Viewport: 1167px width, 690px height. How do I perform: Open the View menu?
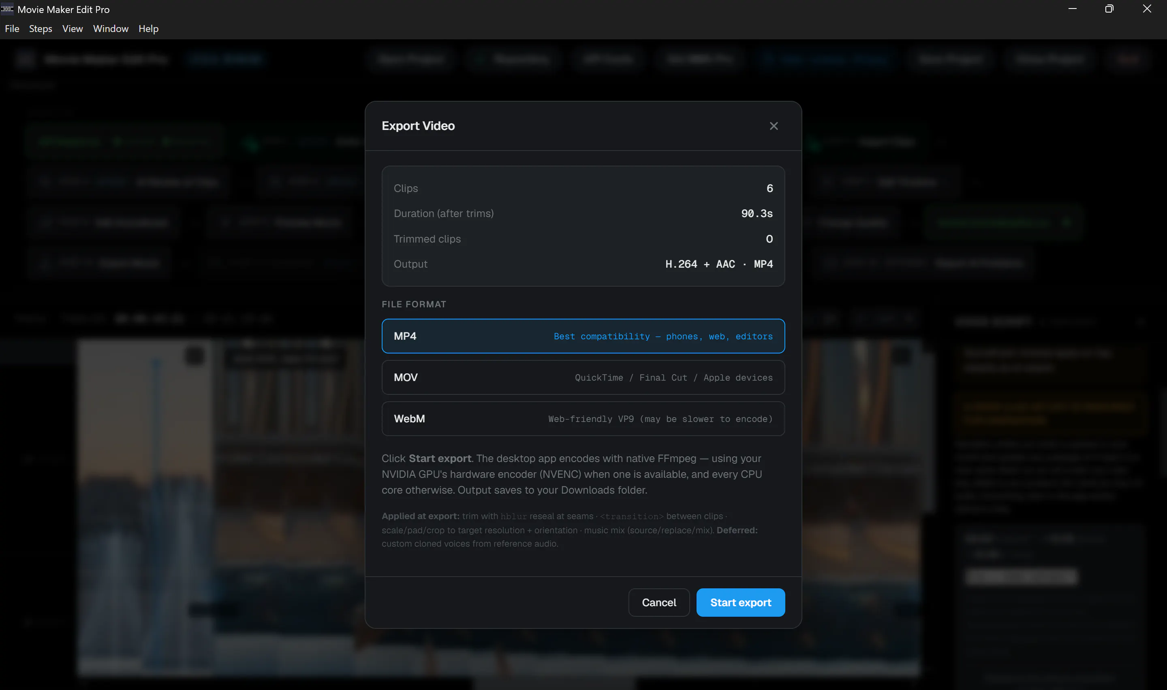pyautogui.click(x=73, y=29)
